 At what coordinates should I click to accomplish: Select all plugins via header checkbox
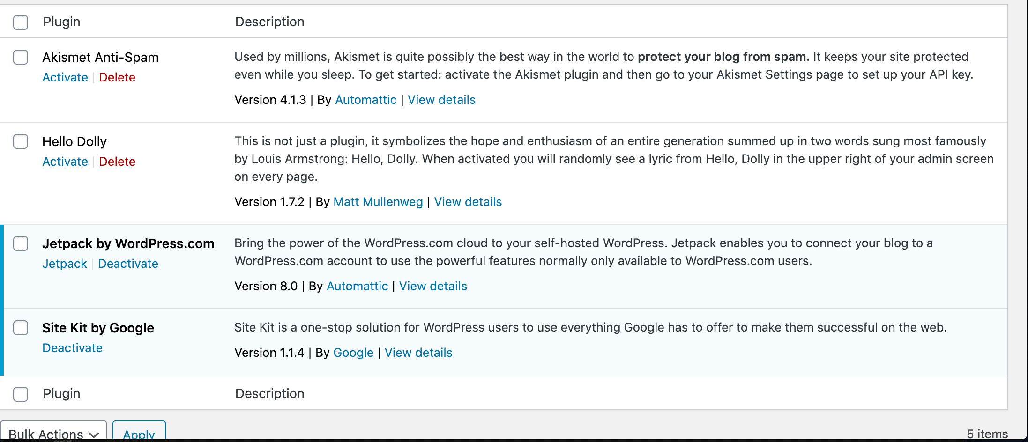coord(21,22)
